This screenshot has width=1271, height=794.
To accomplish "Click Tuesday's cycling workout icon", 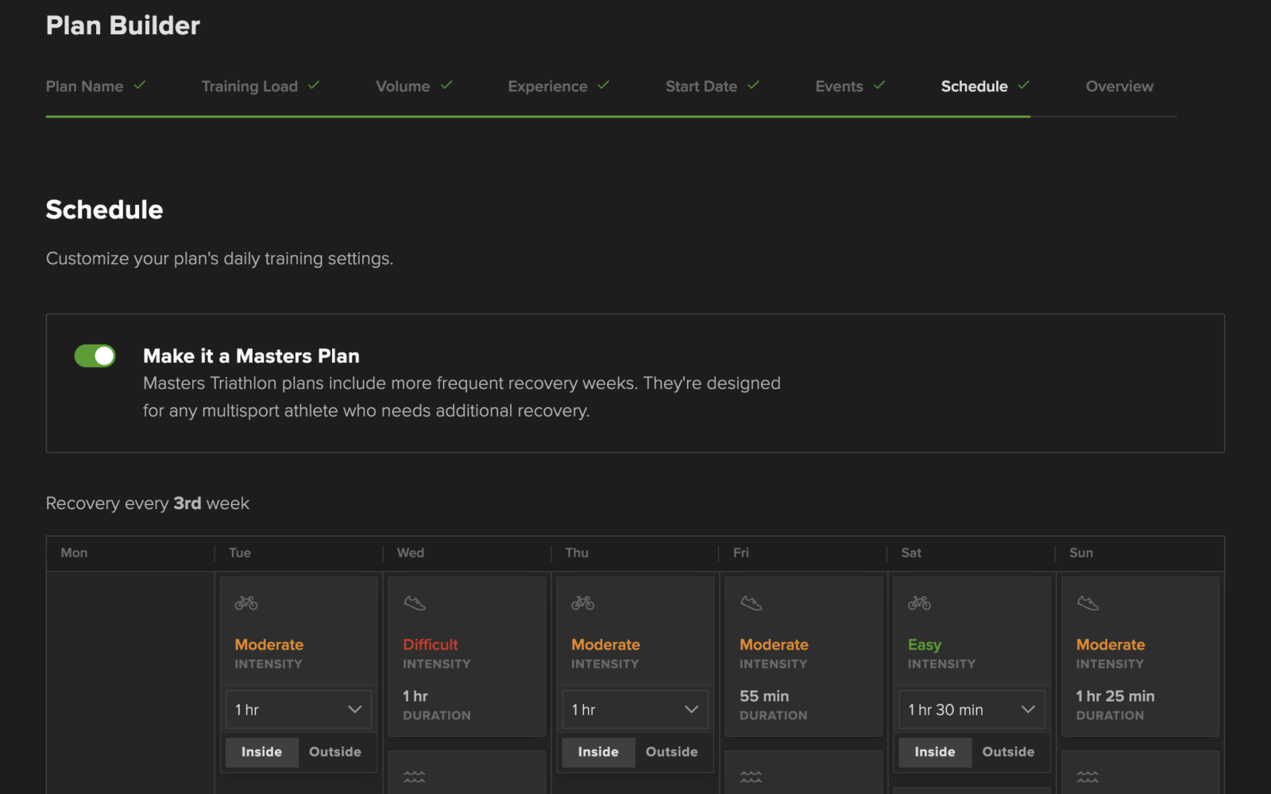I will pos(245,602).
